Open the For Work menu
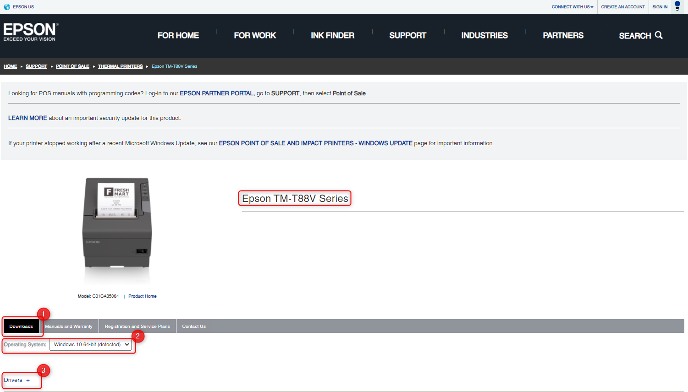688x392 pixels. 255,35
